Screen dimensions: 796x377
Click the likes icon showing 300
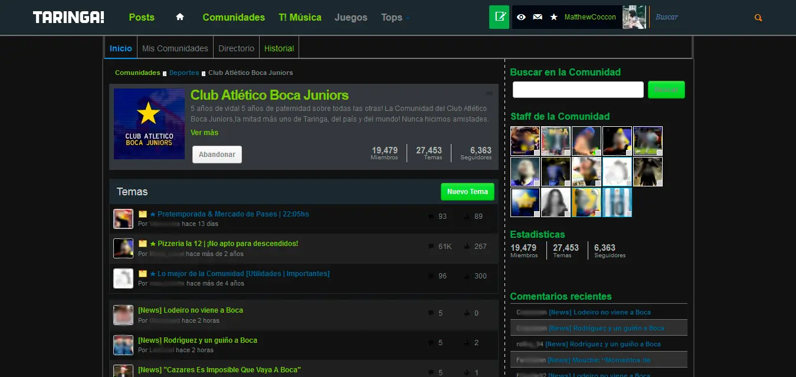pyautogui.click(x=467, y=276)
